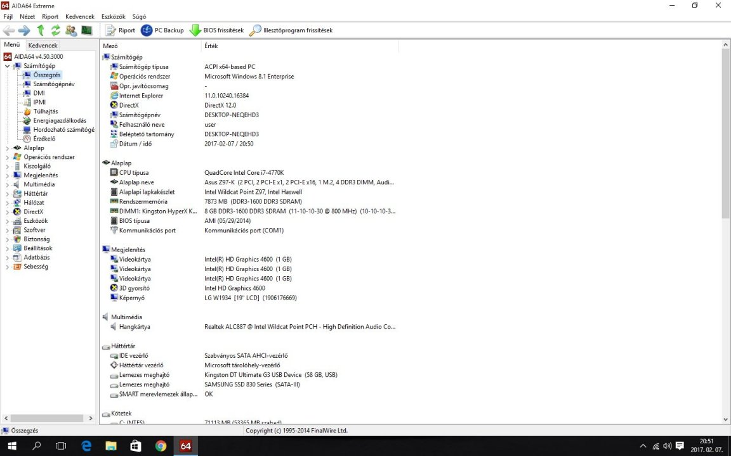Switch to the Kedvencek tab in sidebar

click(x=43, y=46)
